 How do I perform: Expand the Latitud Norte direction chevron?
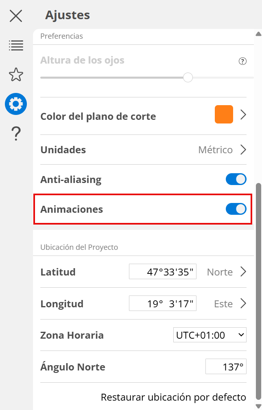[243, 271]
